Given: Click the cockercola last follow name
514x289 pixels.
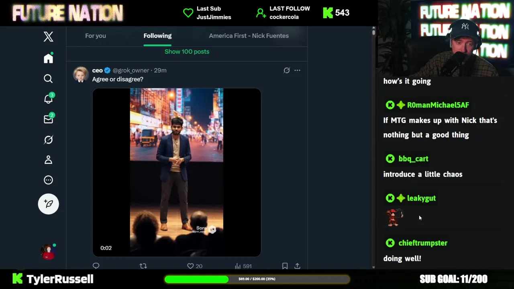Looking at the screenshot, I should (x=284, y=17).
